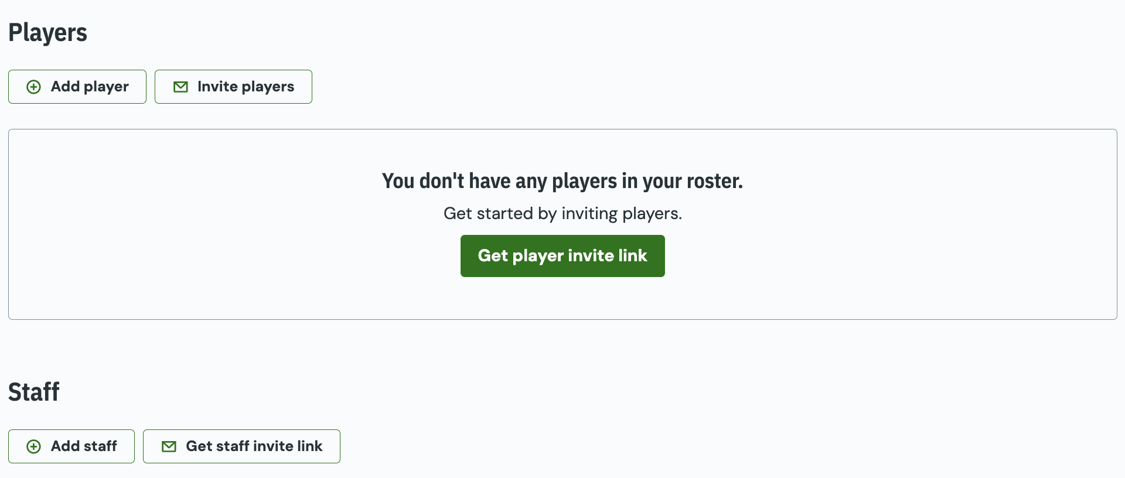Click the envelope icon on staff invite link
The image size is (1125, 478).
click(x=169, y=447)
